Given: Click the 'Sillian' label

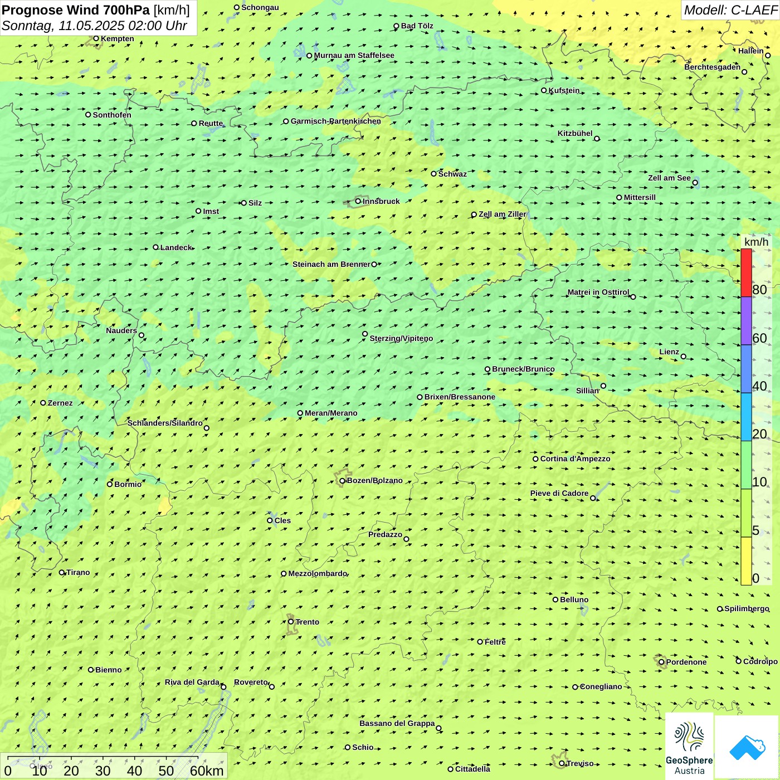Looking at the screenshot, I should tap(588, 391).
